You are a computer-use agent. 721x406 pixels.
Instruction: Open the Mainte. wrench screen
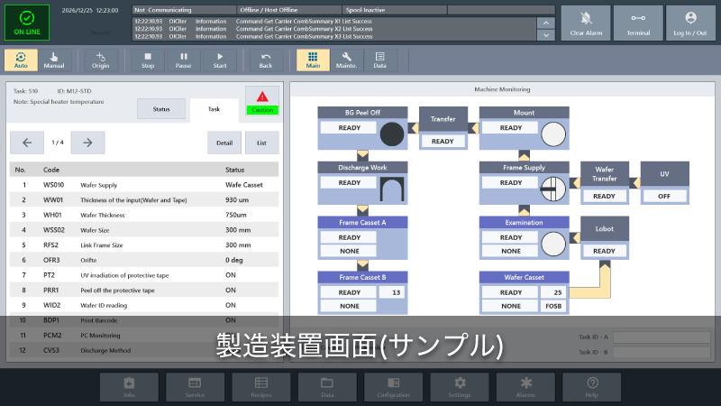click(346, 60)
